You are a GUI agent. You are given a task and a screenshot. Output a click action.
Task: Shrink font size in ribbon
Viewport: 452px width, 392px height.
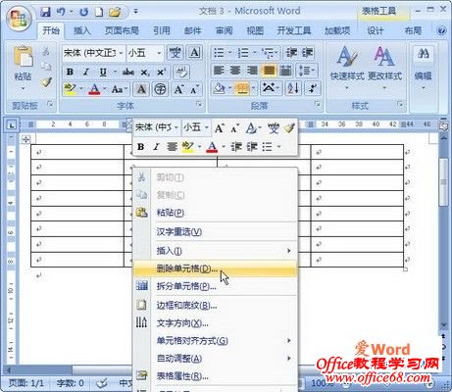click(x=194, y=89)
